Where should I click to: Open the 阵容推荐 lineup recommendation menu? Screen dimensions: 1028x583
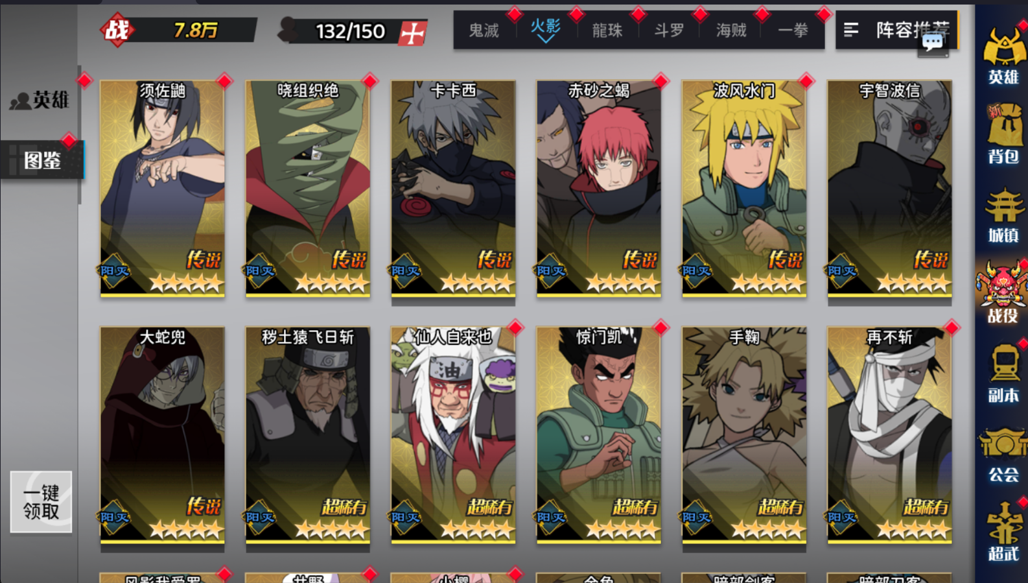click(896, 30)
